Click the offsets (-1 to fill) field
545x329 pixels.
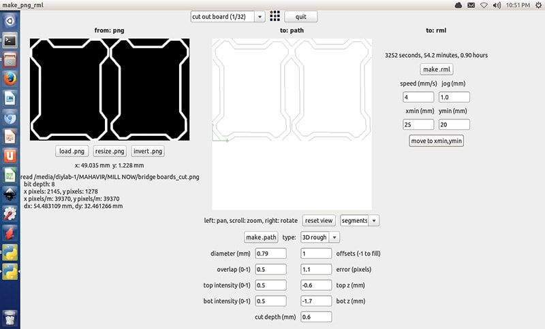click(316, 254)
